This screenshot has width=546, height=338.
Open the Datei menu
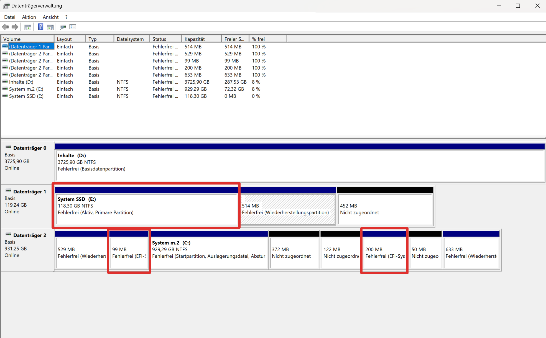coord(10,17)
